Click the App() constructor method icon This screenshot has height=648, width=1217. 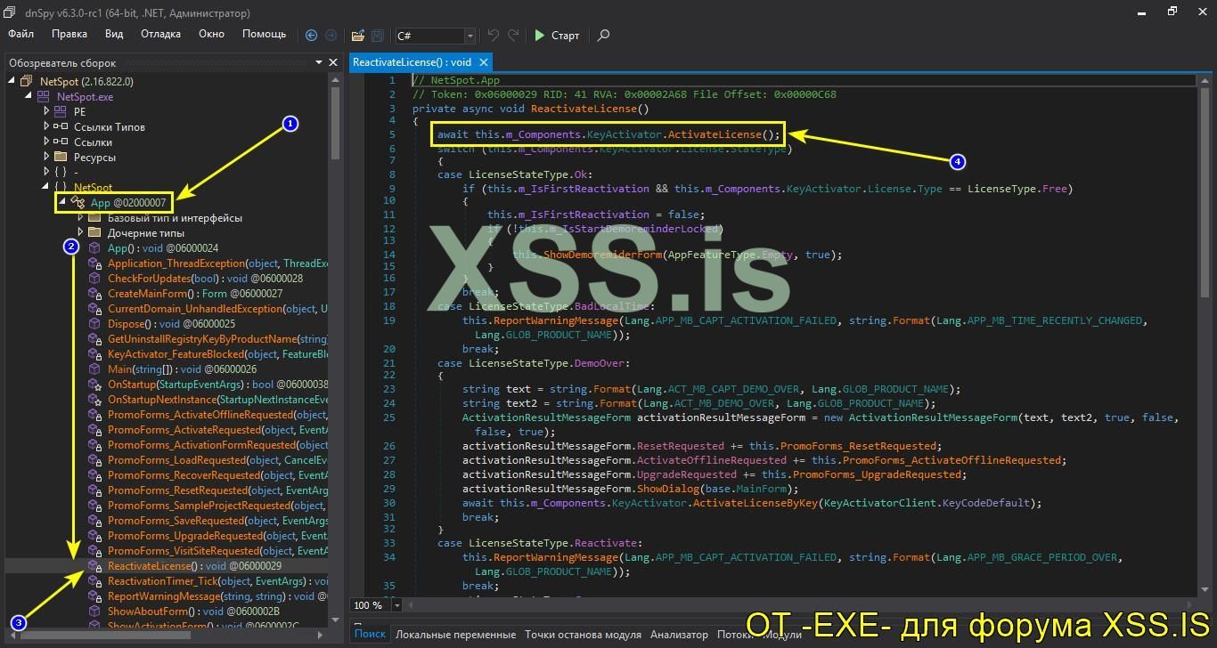94,248
